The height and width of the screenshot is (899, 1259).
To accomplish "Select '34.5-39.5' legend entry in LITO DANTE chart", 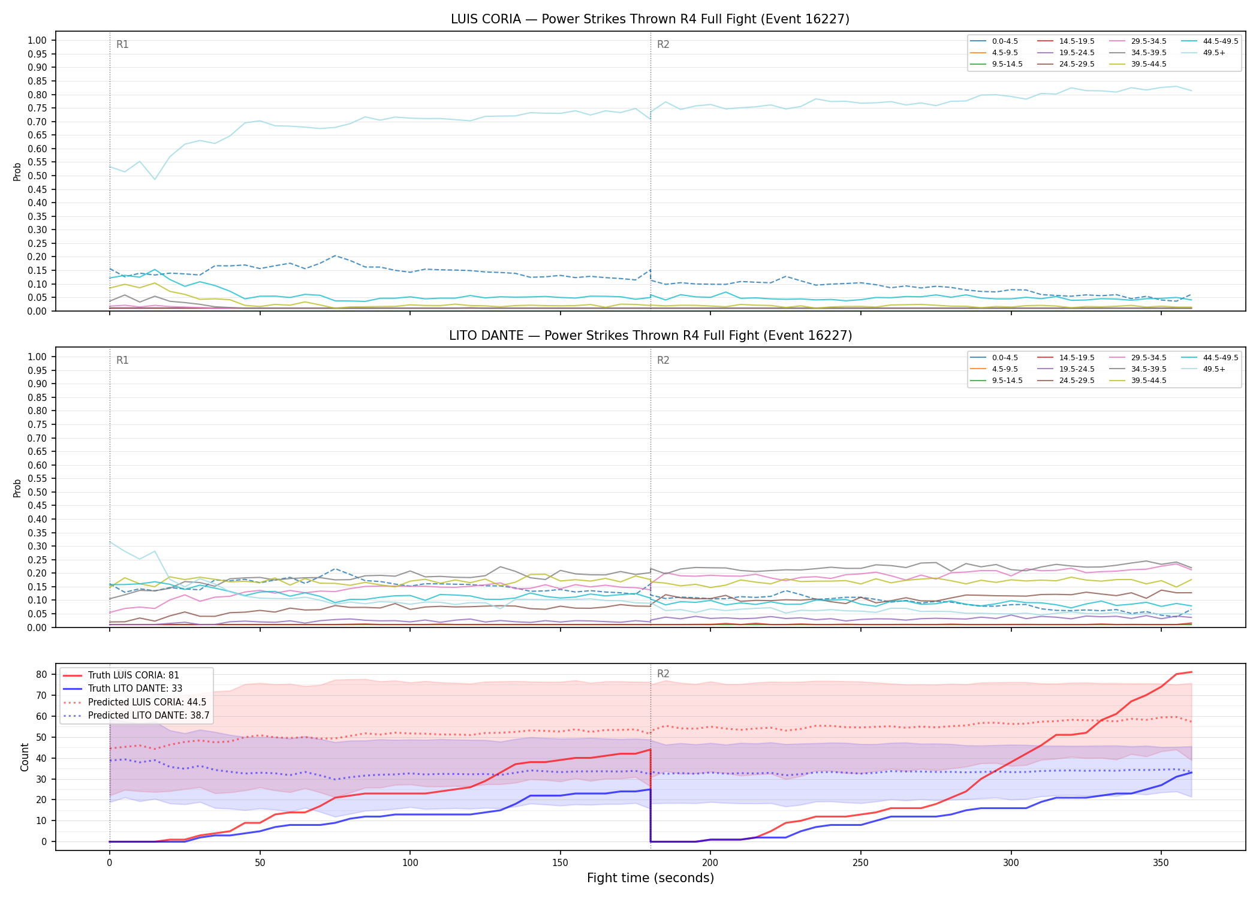I will point(1138,369).
